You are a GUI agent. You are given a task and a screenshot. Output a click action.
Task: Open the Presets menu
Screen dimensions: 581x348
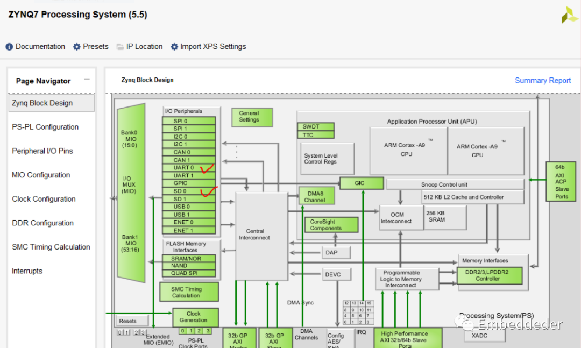[x=96, y=47]
